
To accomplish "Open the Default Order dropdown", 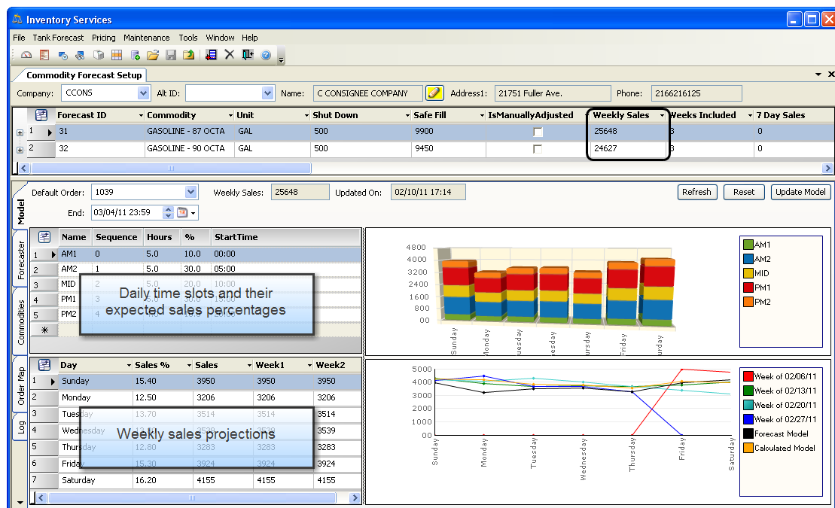I will click(x=190, y=192).
